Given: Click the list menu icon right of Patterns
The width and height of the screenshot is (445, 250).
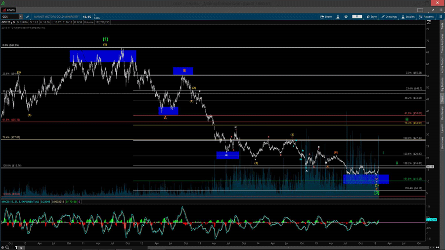Looking at the screenshot, I should [x=440, y=17].
